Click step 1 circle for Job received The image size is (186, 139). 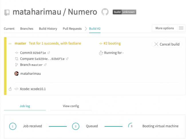(x=13, y=126)
